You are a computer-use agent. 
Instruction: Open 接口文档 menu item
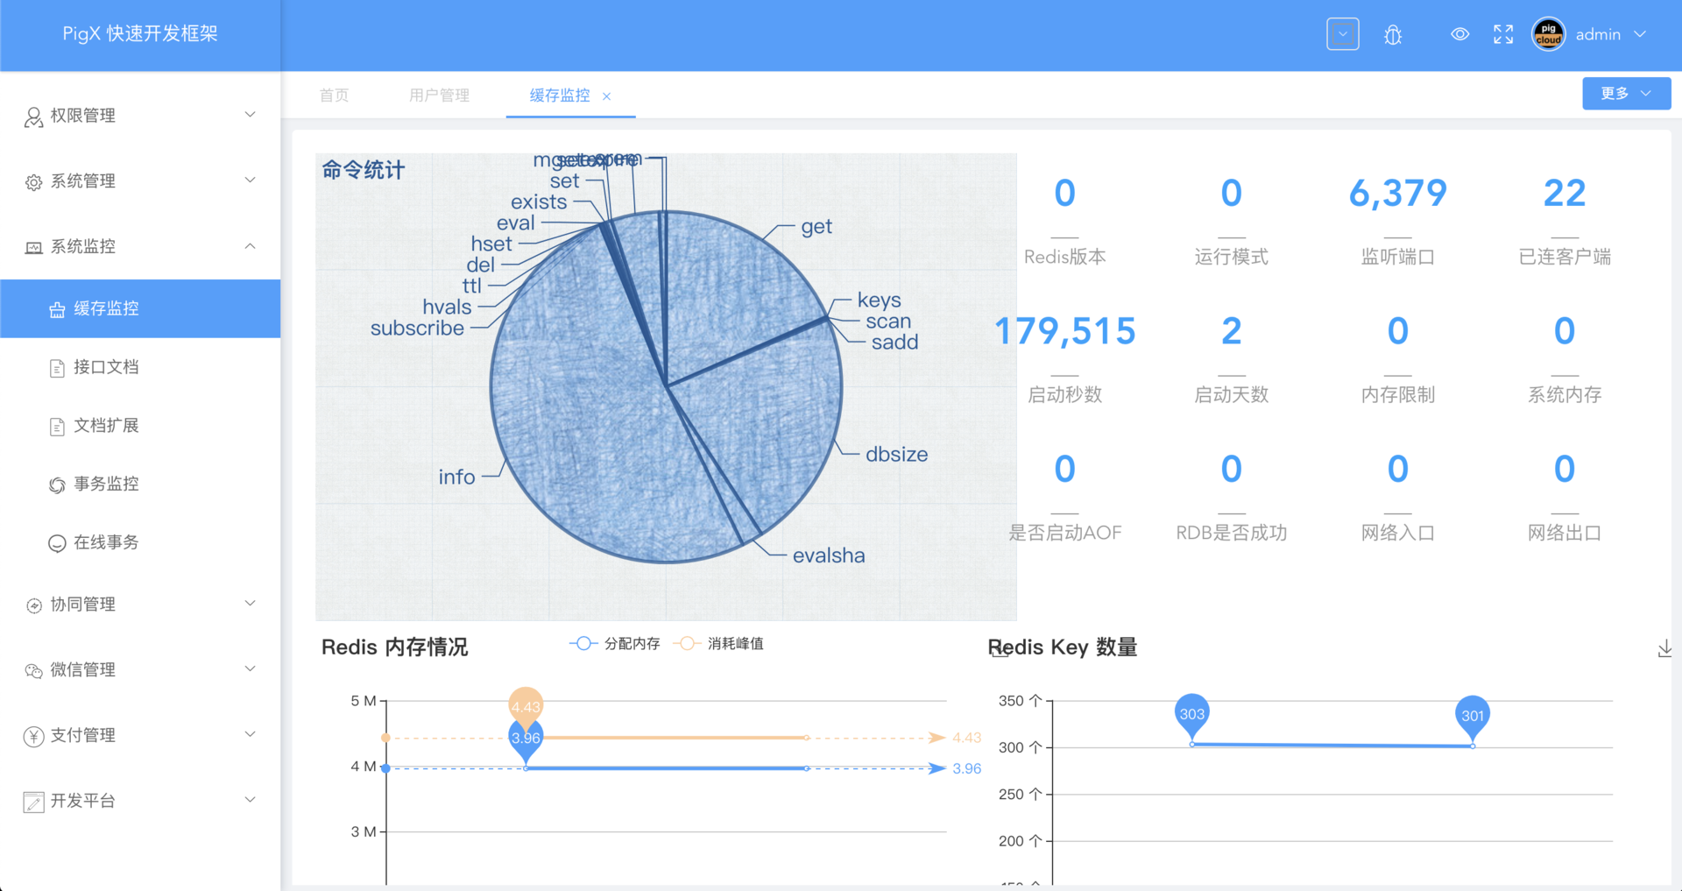(x=140, y=367)
